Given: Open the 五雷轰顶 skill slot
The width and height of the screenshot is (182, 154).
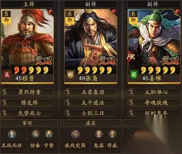Looking at the screenshot, I should click(x=91, y=92).
